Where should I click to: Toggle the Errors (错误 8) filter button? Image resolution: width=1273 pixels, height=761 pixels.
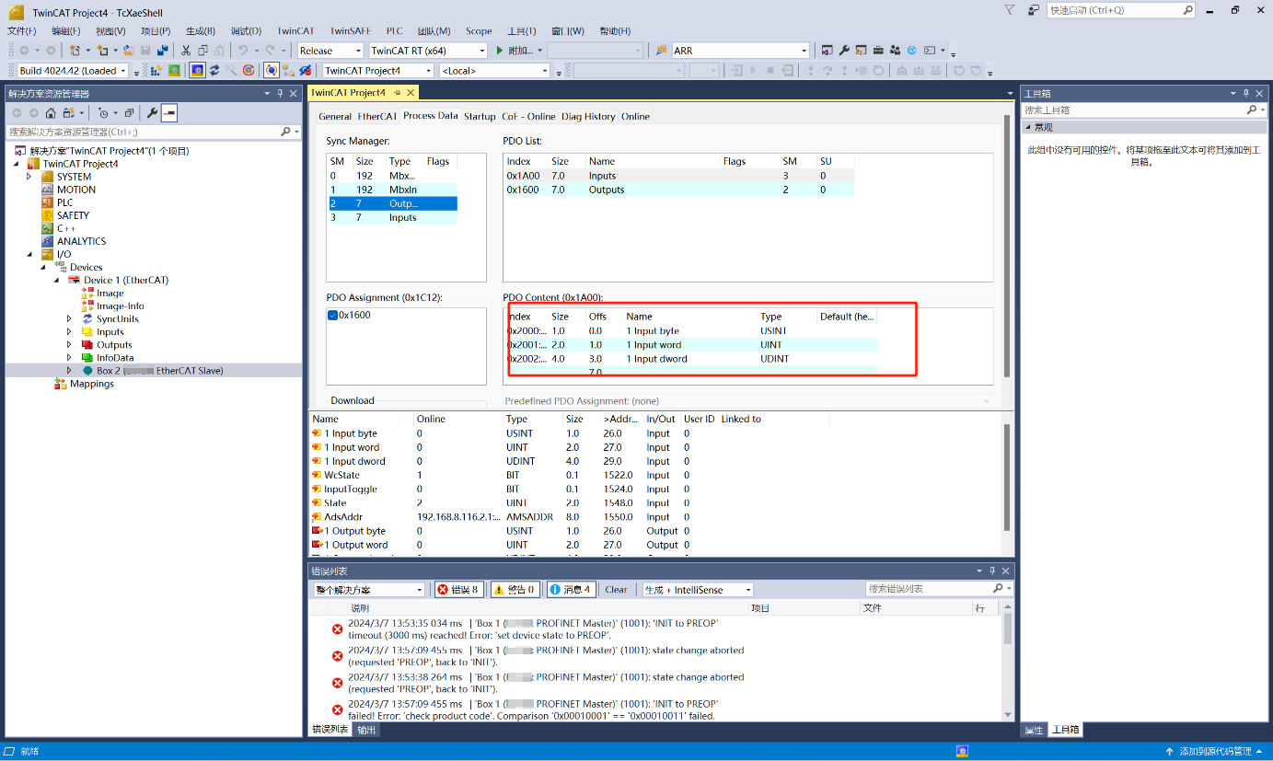[458, 589]
